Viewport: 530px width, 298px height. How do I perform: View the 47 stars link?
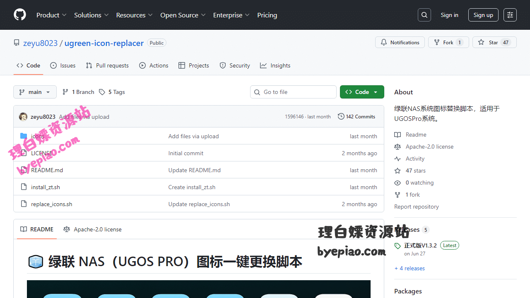416,171
